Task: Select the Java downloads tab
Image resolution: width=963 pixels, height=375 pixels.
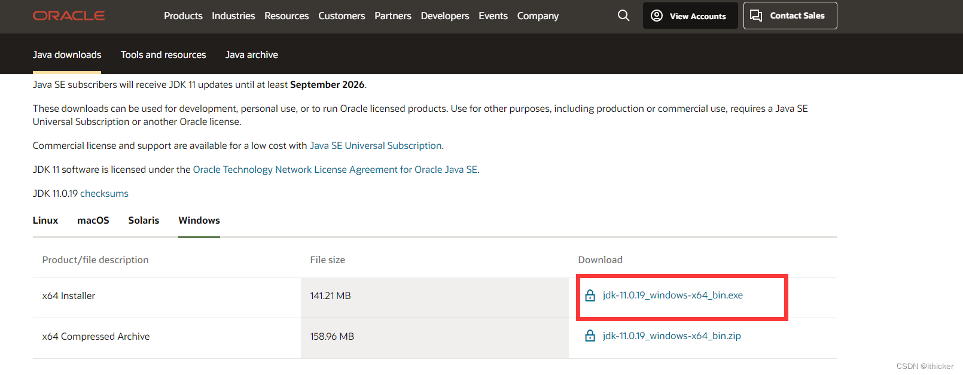Action: click(67, 54)
